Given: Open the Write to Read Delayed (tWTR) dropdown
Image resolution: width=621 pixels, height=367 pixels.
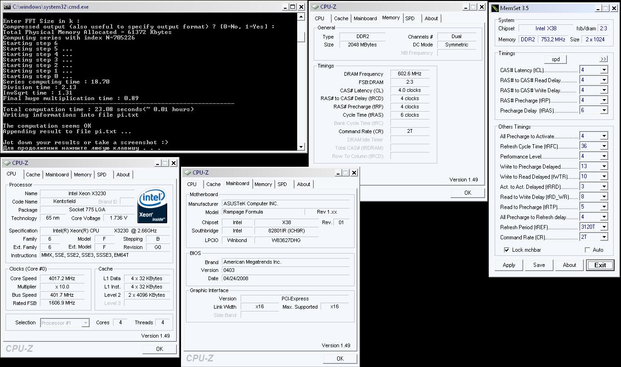Looking at the screenshot, I should point(604,176).
